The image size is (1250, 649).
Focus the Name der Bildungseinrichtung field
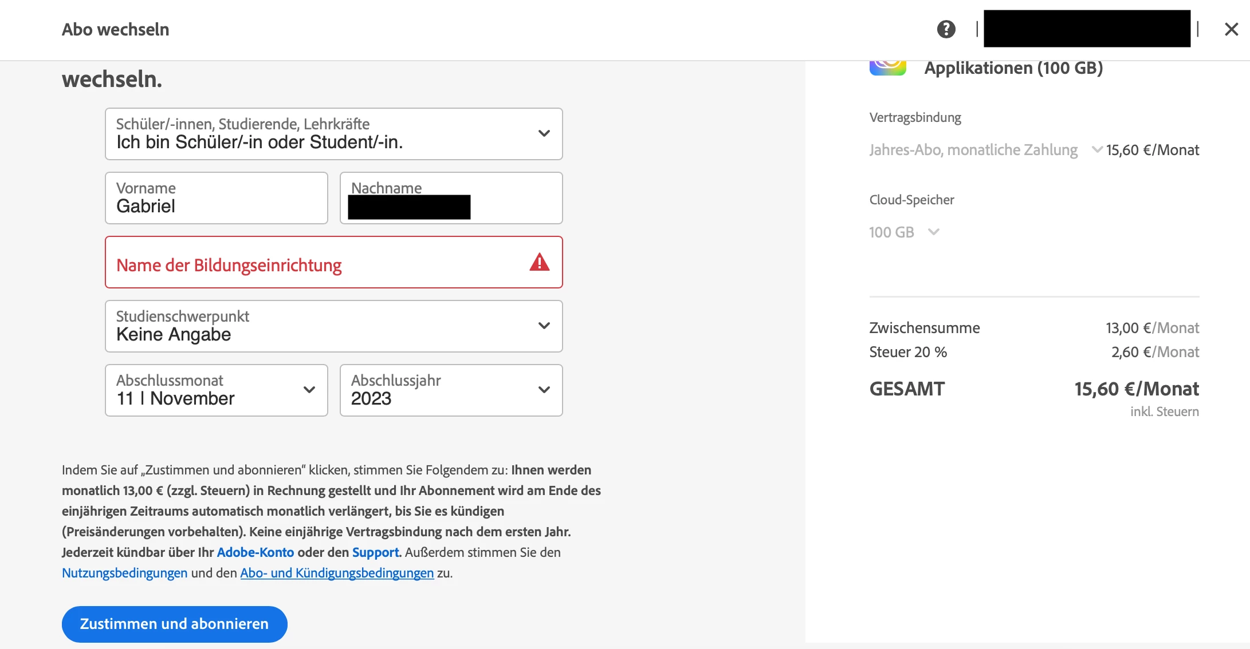[x=321, y=263]
